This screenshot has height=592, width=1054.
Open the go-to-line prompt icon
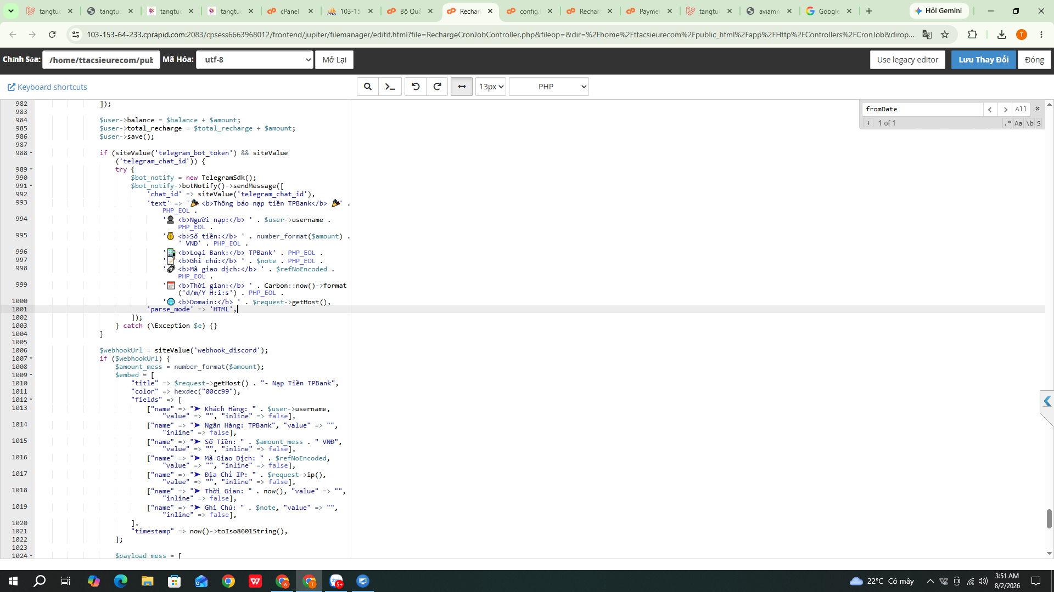tap(390, 87)
